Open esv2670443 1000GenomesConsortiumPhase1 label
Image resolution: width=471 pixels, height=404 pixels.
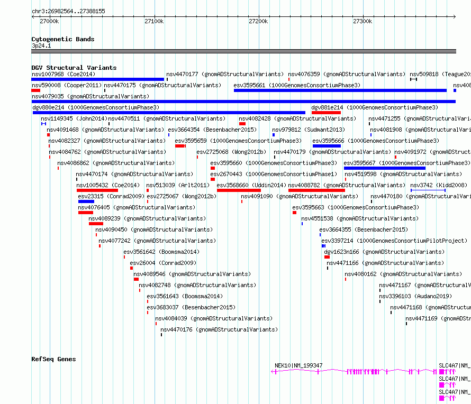[274, 174]
